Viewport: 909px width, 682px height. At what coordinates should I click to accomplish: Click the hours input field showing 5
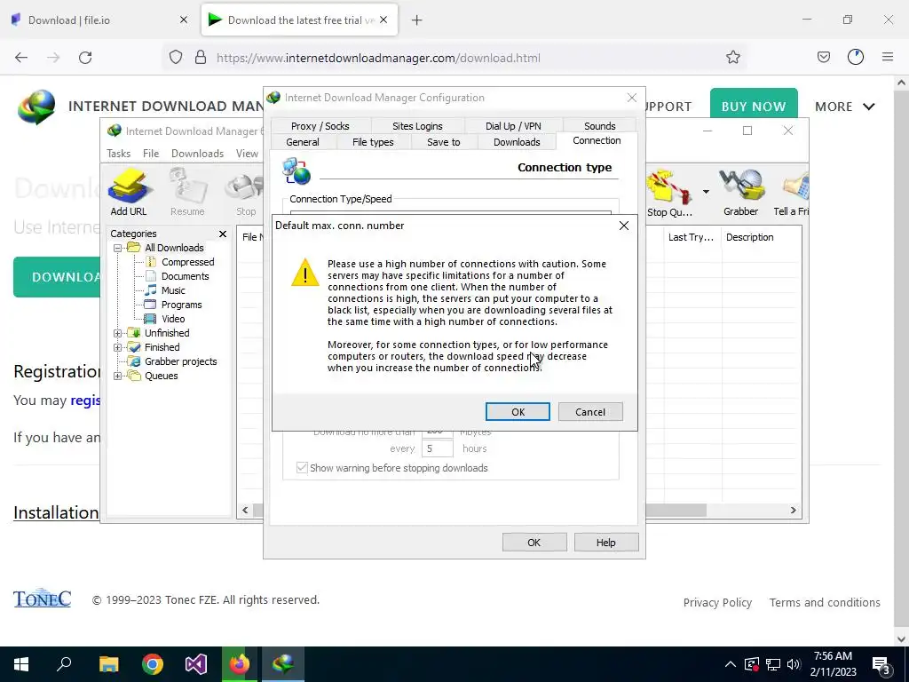(x=437, y=448)
